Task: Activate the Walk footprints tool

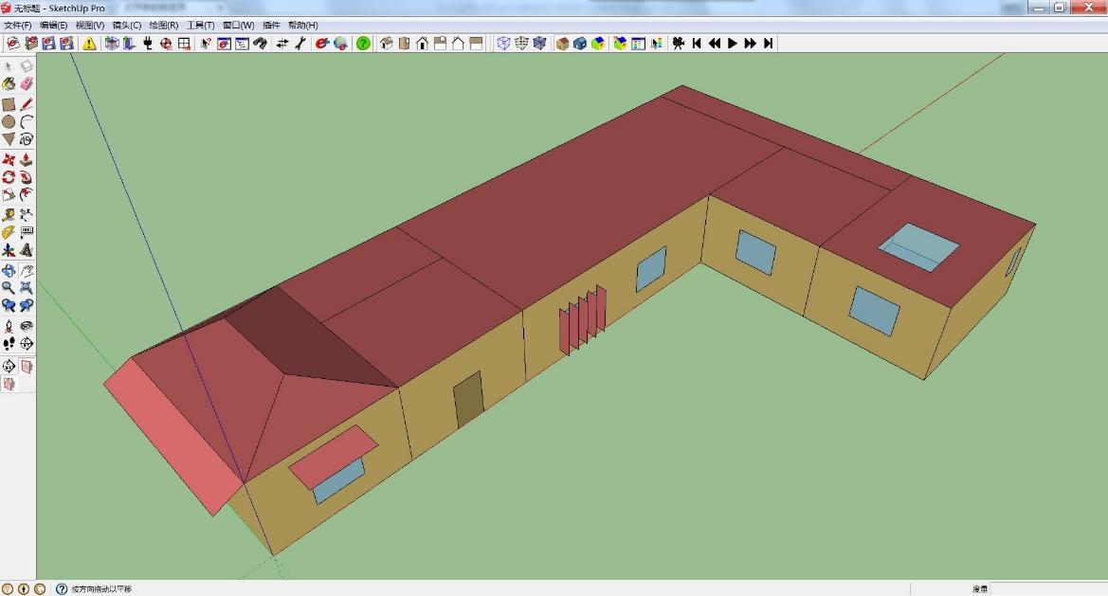Action: tap(9, 344)
